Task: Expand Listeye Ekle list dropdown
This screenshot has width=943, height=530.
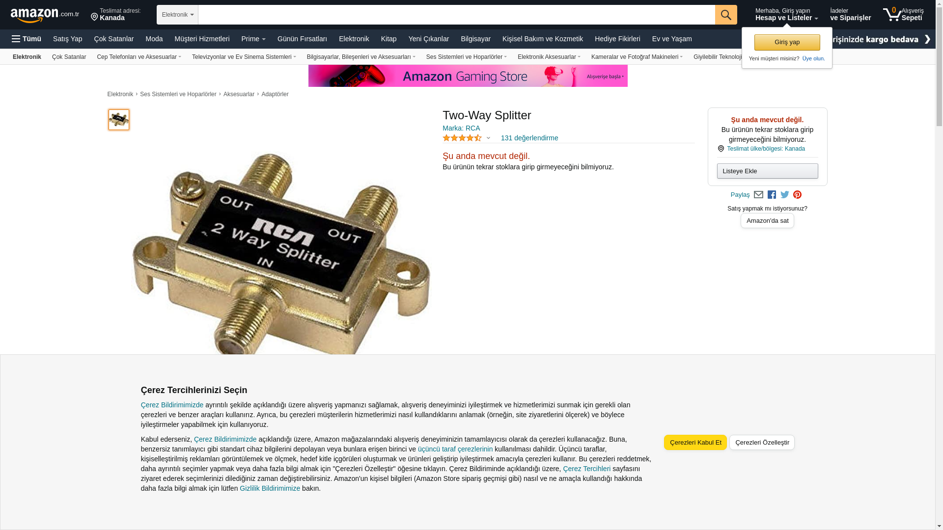Action: click(767, 171)
